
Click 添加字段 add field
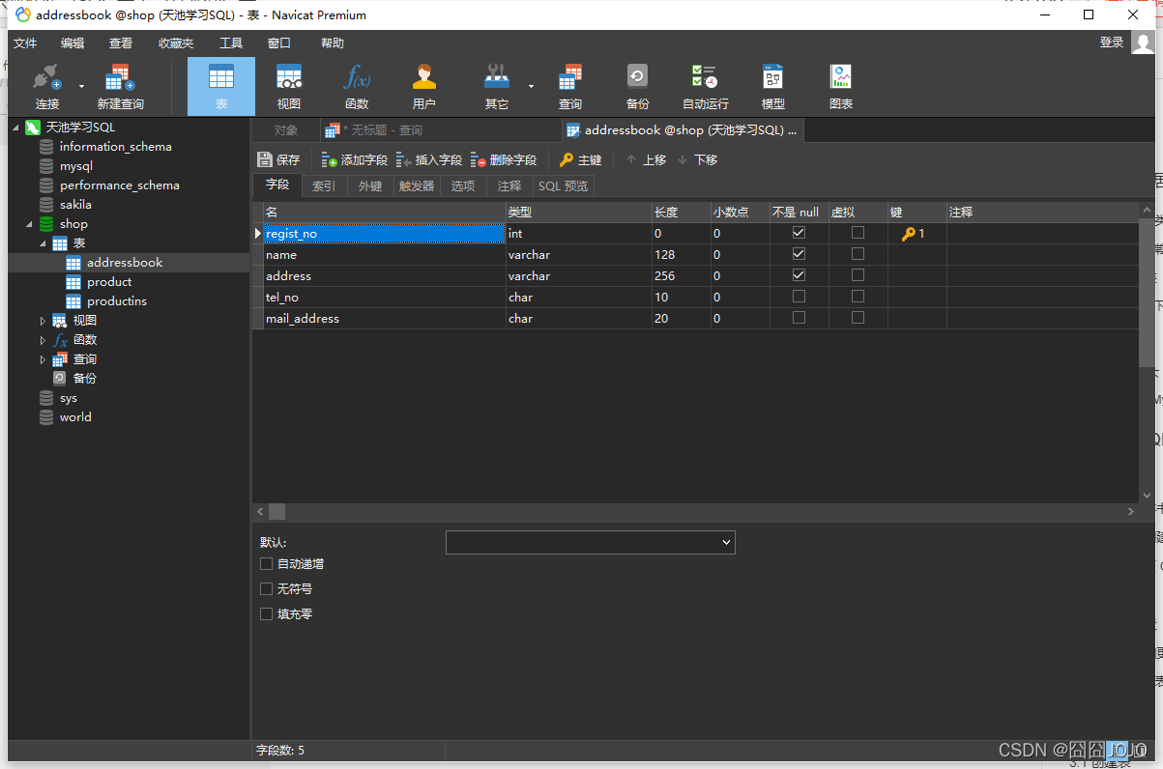[x=355, y=160]
